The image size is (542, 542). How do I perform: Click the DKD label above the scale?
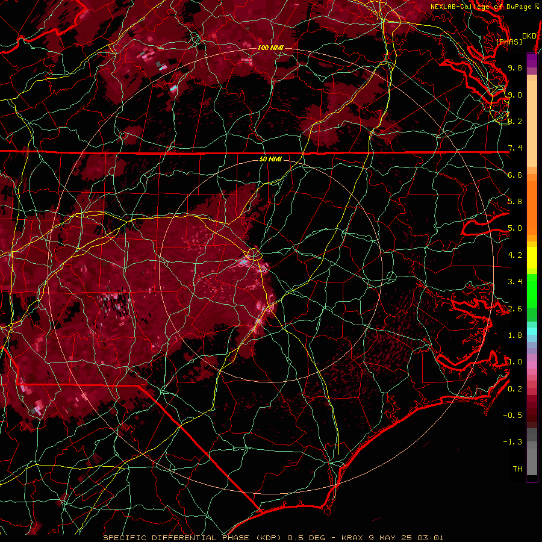[529, 36]
